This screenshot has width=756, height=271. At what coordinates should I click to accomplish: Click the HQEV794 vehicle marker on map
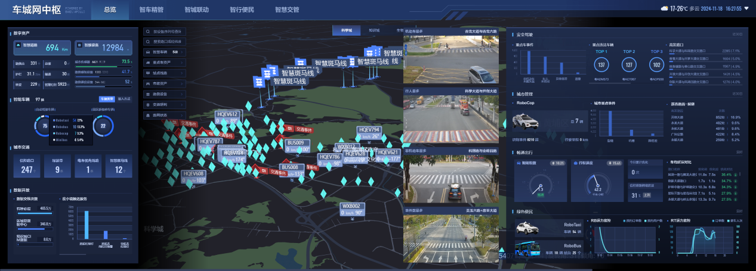[369, 129]
